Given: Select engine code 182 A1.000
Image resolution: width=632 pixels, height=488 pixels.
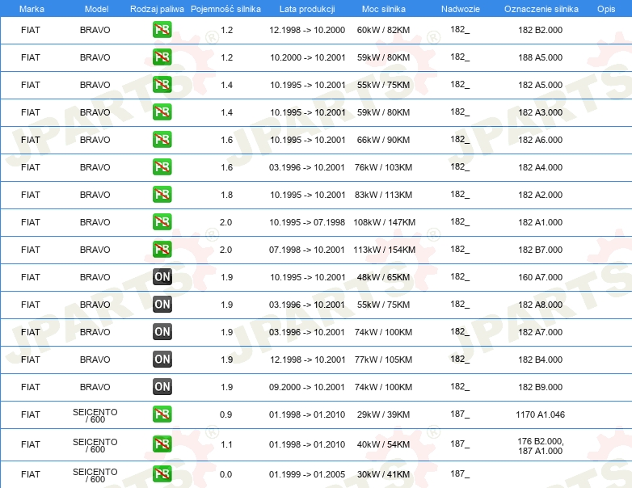Looking at the screenshot, I should [x=540, y=222].
